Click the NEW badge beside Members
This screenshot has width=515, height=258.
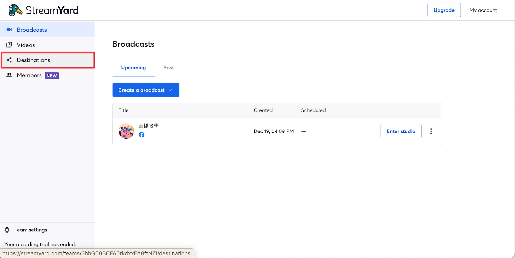click(52, 76)
